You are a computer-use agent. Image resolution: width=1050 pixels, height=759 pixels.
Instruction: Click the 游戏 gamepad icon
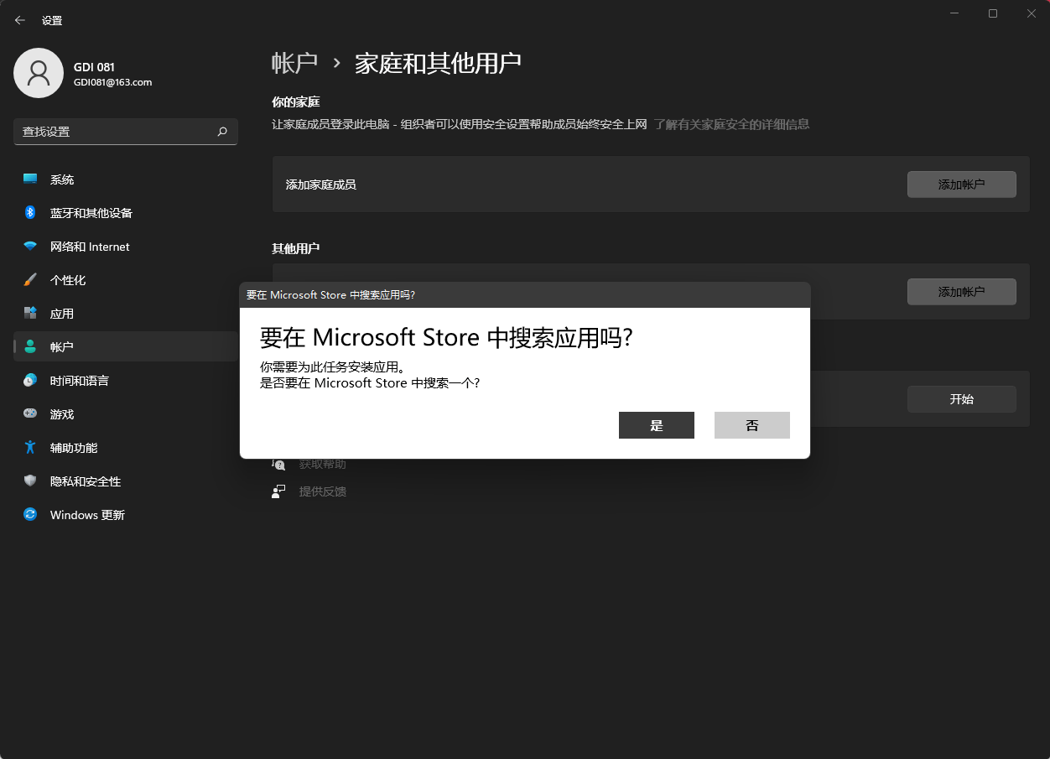pos(30,414)
